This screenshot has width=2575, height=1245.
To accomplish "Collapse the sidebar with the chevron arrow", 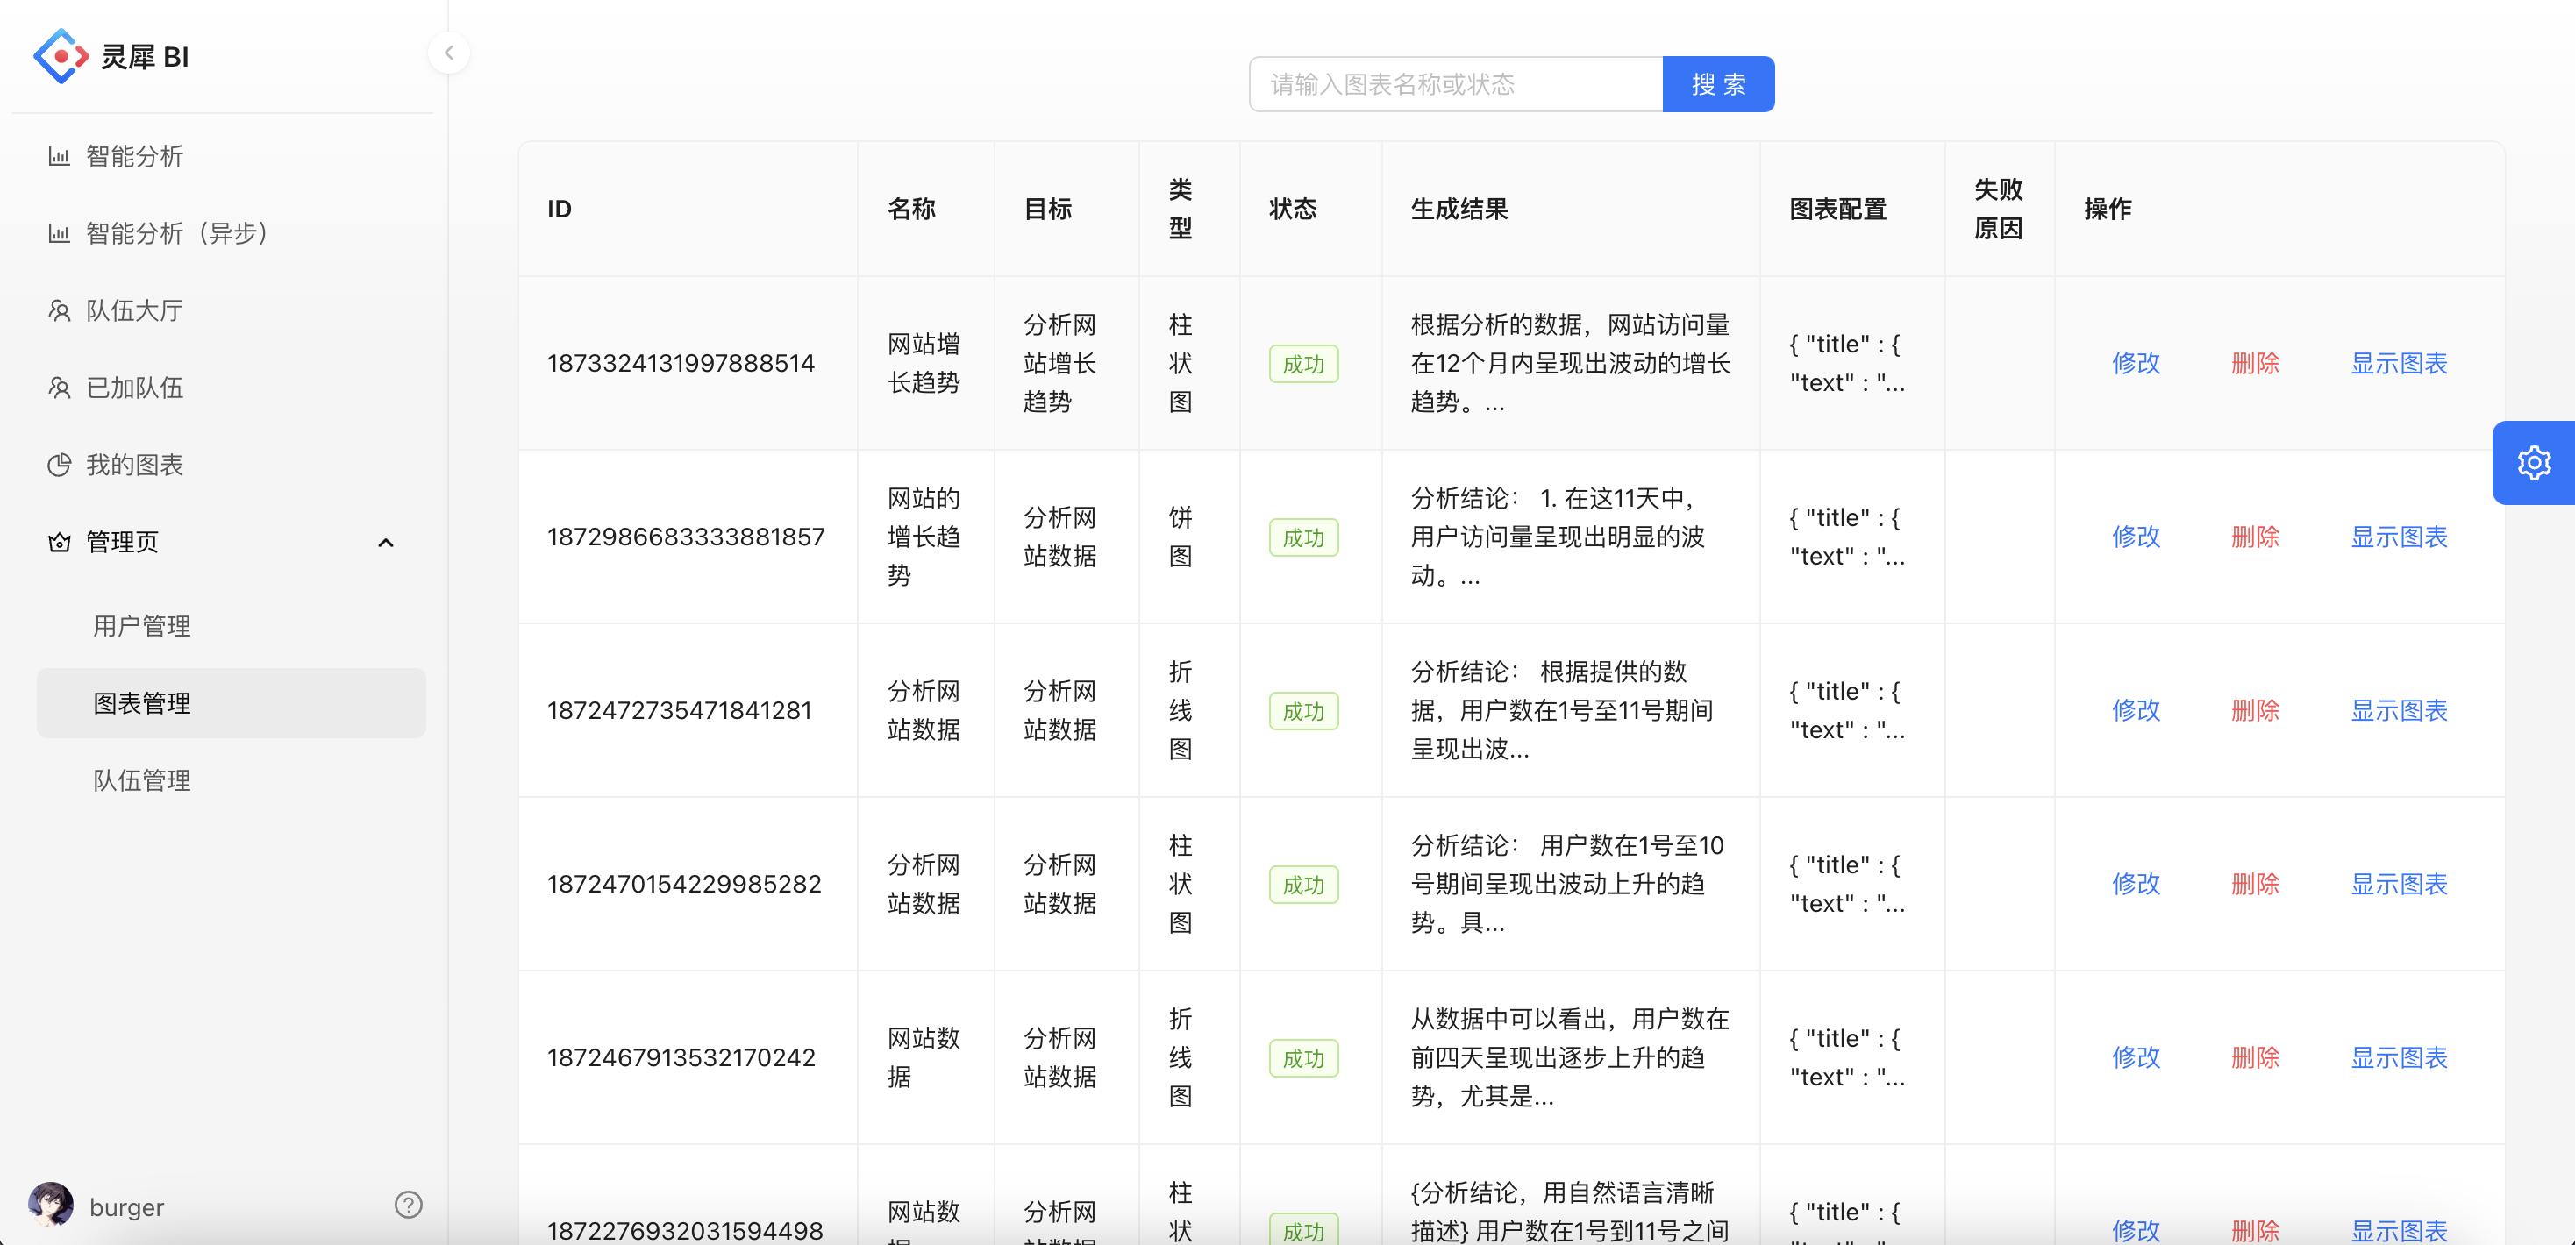I will (449, 53).
